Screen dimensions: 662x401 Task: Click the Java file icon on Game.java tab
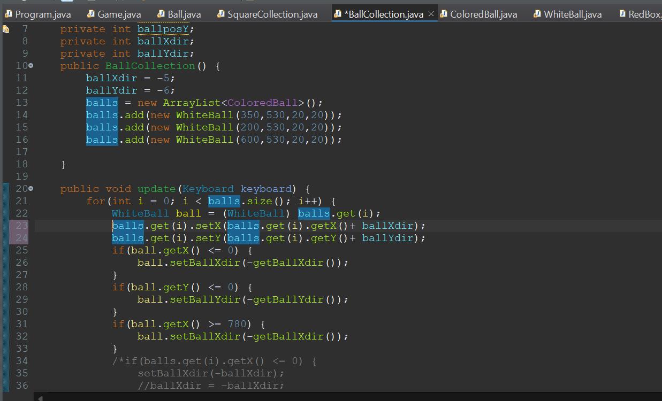pyautogui.click(x=93, y=14)
